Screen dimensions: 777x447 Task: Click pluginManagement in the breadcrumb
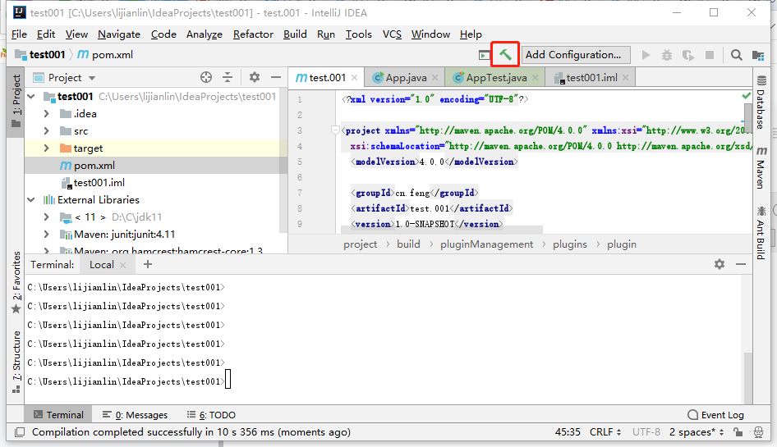(486, 244)
